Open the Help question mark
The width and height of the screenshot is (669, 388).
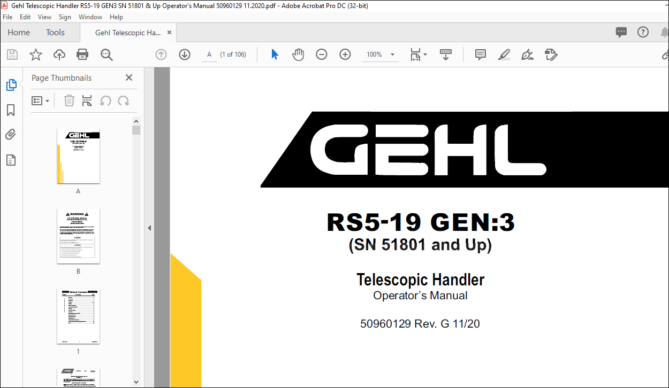(643, 32)
